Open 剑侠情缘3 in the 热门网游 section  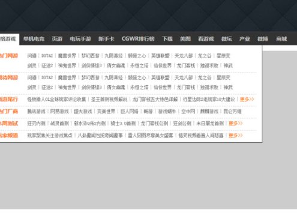coord(92,65)
